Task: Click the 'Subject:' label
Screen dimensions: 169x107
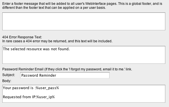Action: [9, 75]
